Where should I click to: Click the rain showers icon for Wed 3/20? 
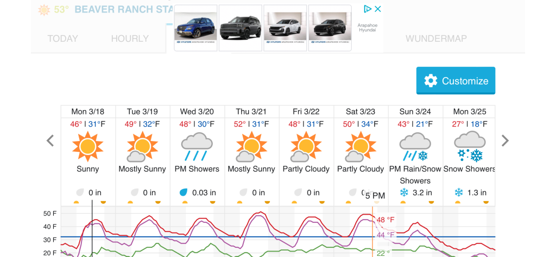197,146
